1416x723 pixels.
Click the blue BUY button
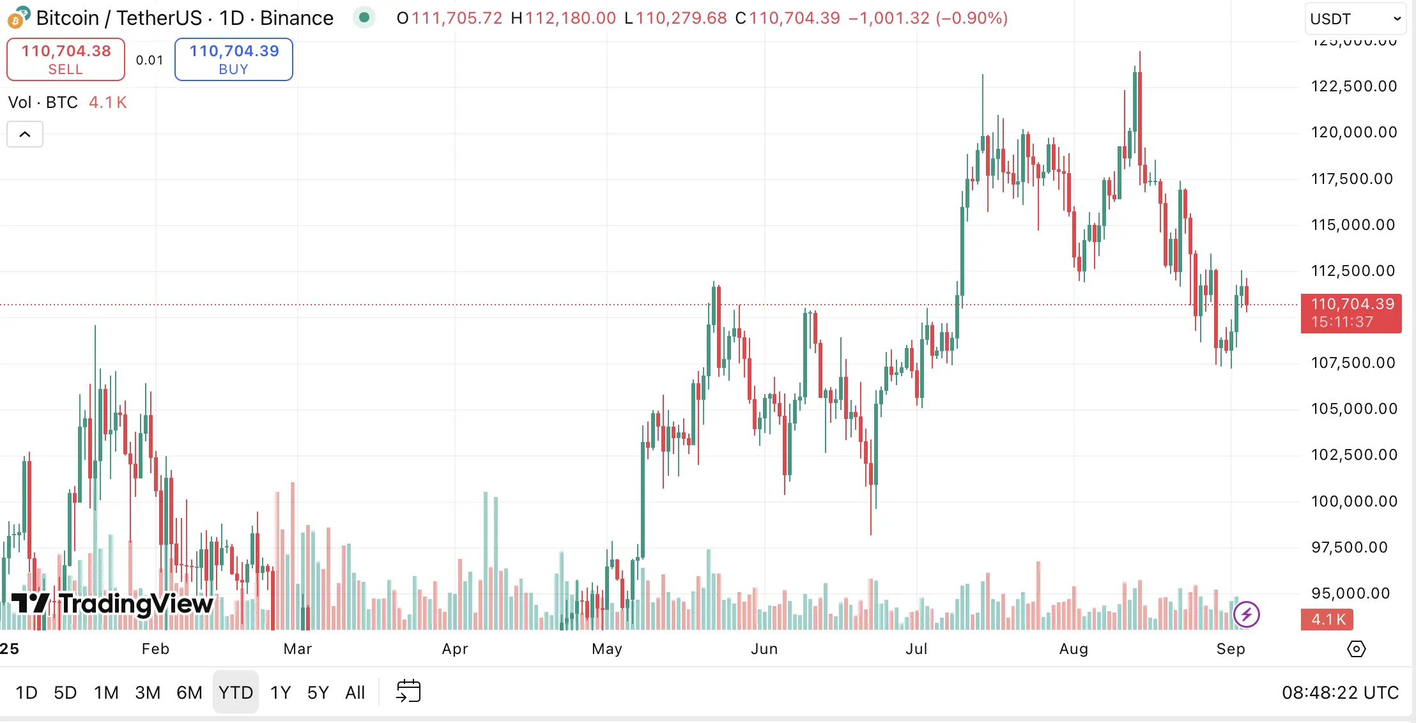coord(233,59)
